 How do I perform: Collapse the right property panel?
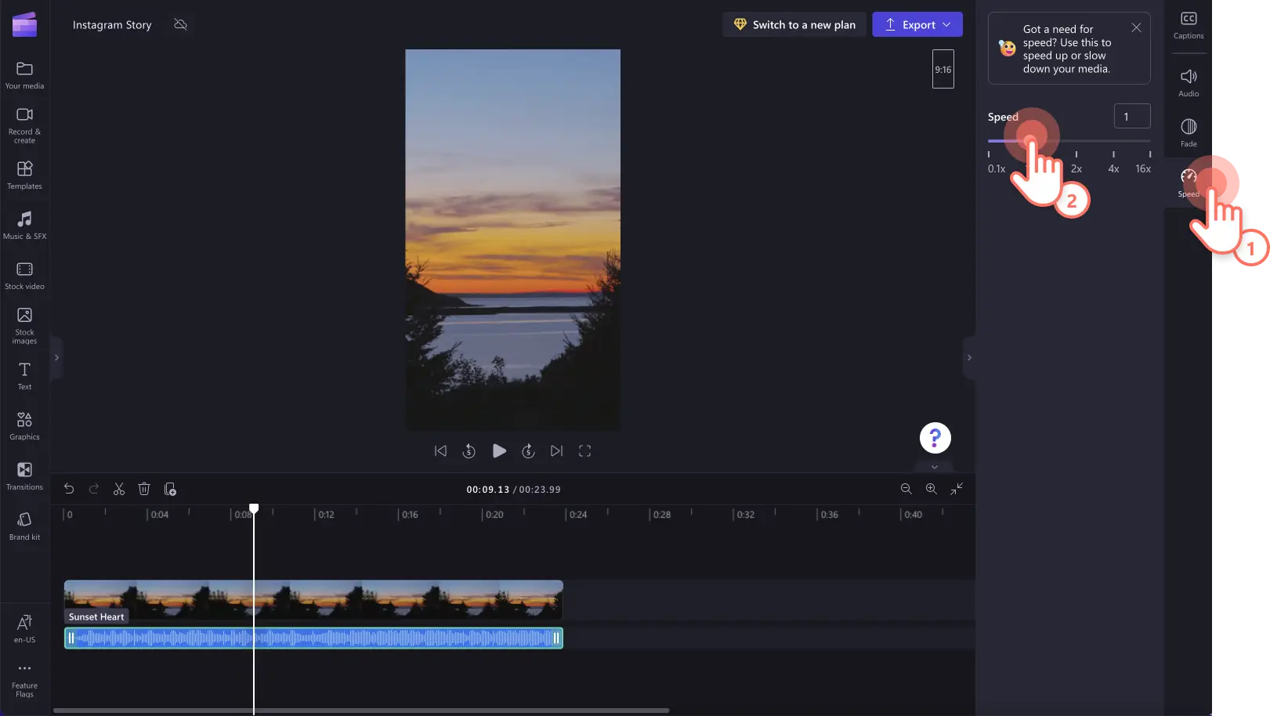click(969, 357)
